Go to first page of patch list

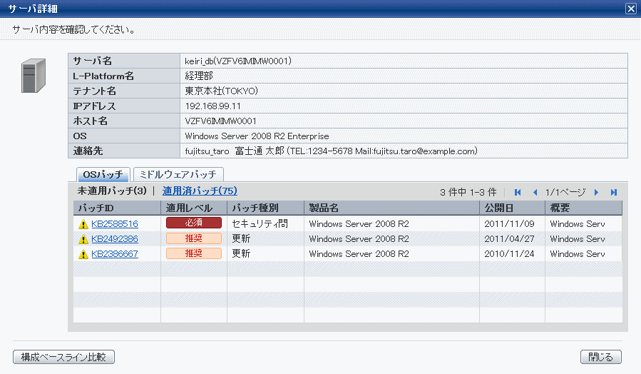(x=518, y=192)
